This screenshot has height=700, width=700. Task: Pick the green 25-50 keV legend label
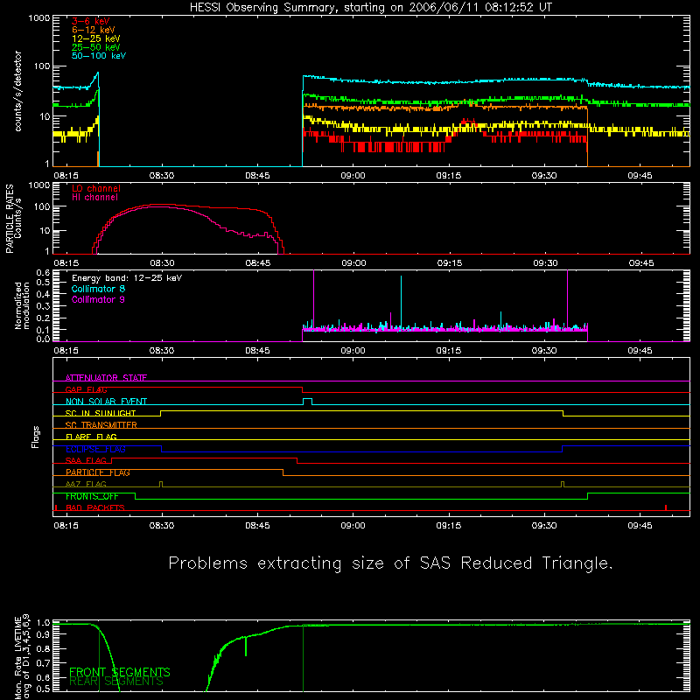[95, 47]
